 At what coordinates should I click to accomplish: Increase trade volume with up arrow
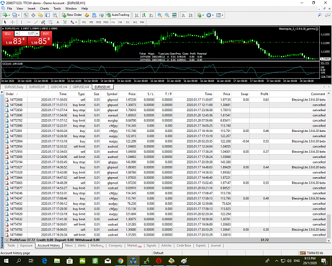pos(37,34)
